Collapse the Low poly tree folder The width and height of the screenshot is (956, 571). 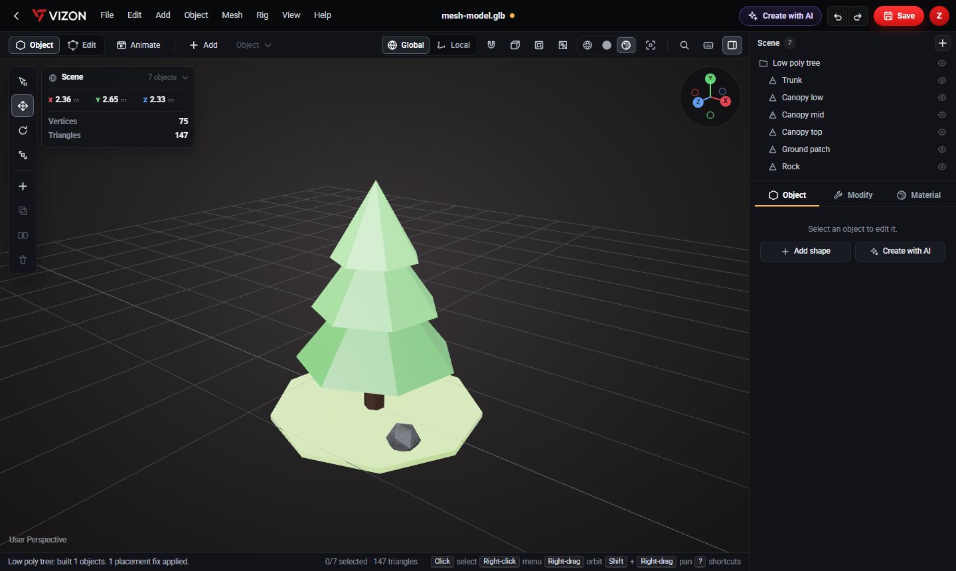pos(763,63)
